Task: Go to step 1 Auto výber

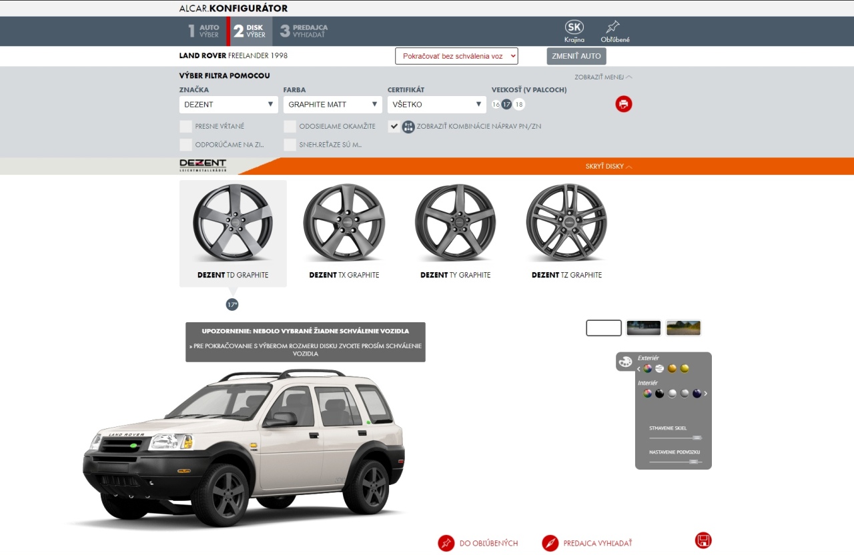Action: click(x=203, y=31)
